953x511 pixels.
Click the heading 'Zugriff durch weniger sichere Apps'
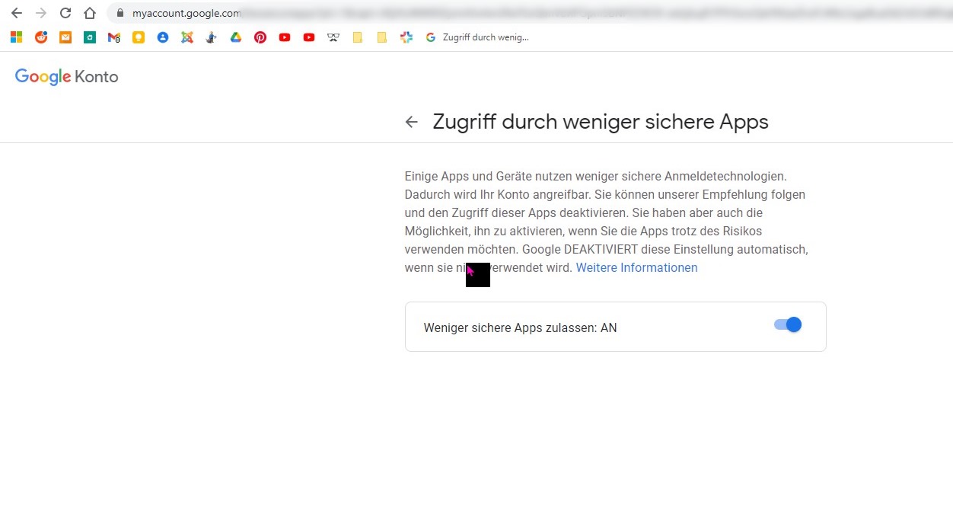coord(601,122)
